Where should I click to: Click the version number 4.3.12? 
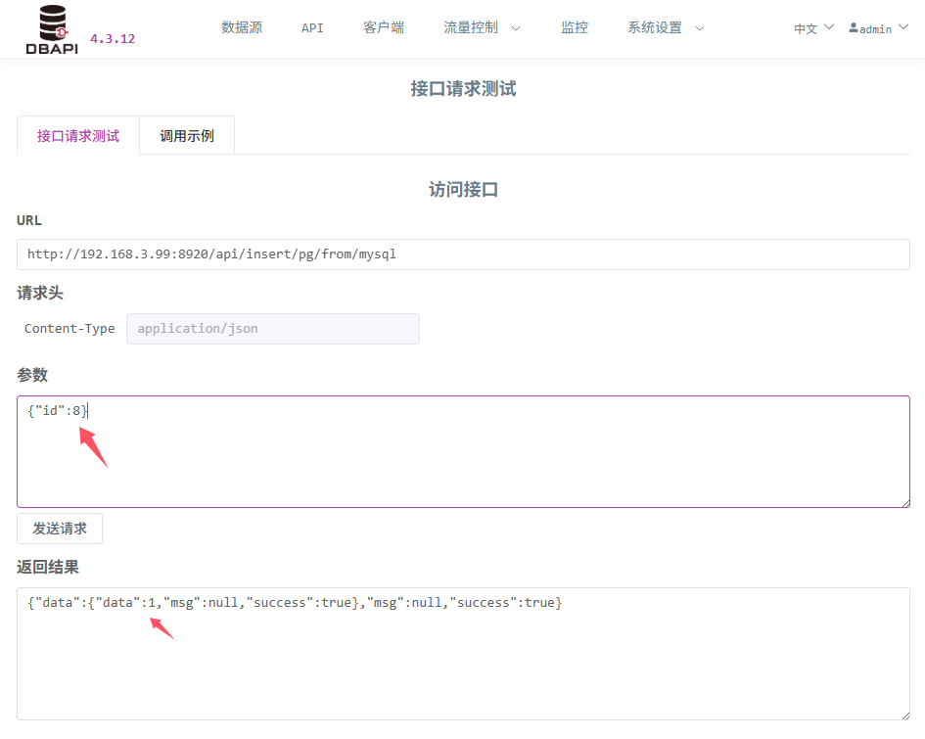click(x=113, y=39)
